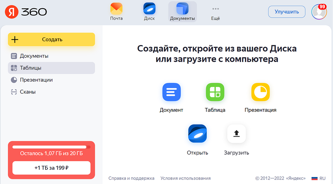Select Таблицы in the sidebar
This screenshot has width=333, height=184.
[51, 68]
